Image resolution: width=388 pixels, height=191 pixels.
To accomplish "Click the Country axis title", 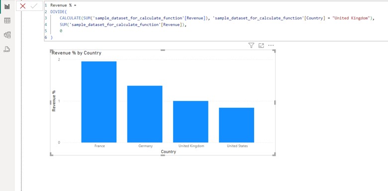I will tap(169, 151).
